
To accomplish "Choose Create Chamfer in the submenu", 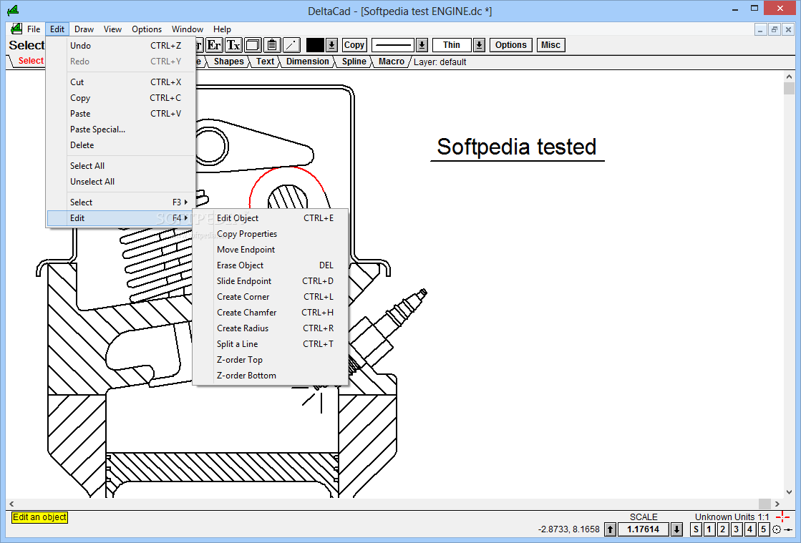I will pyautogui.click(x=271, y=313).
